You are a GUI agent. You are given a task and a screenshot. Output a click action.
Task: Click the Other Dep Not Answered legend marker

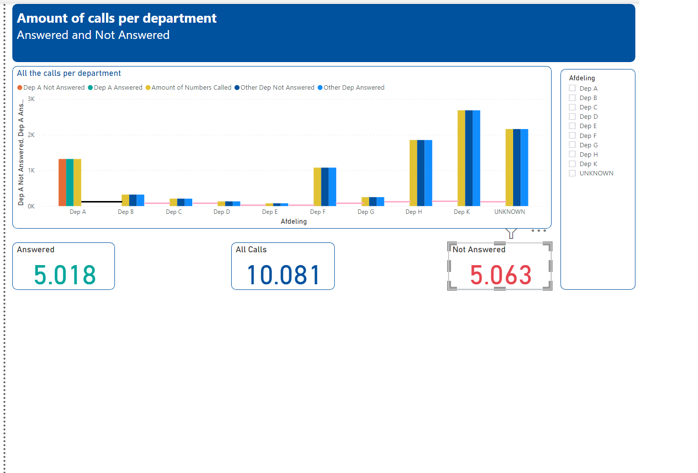coord(237,88)
